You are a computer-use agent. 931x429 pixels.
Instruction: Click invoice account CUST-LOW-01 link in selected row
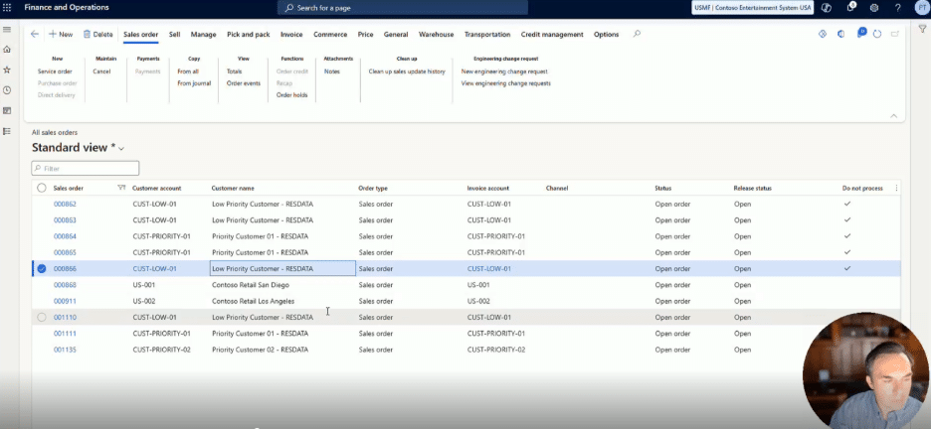coord(489,268)
